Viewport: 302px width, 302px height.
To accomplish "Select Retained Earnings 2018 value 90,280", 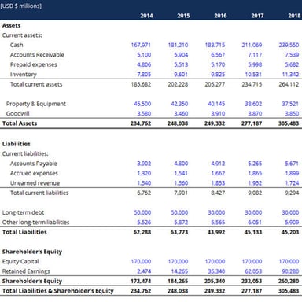I will [290, 271].
